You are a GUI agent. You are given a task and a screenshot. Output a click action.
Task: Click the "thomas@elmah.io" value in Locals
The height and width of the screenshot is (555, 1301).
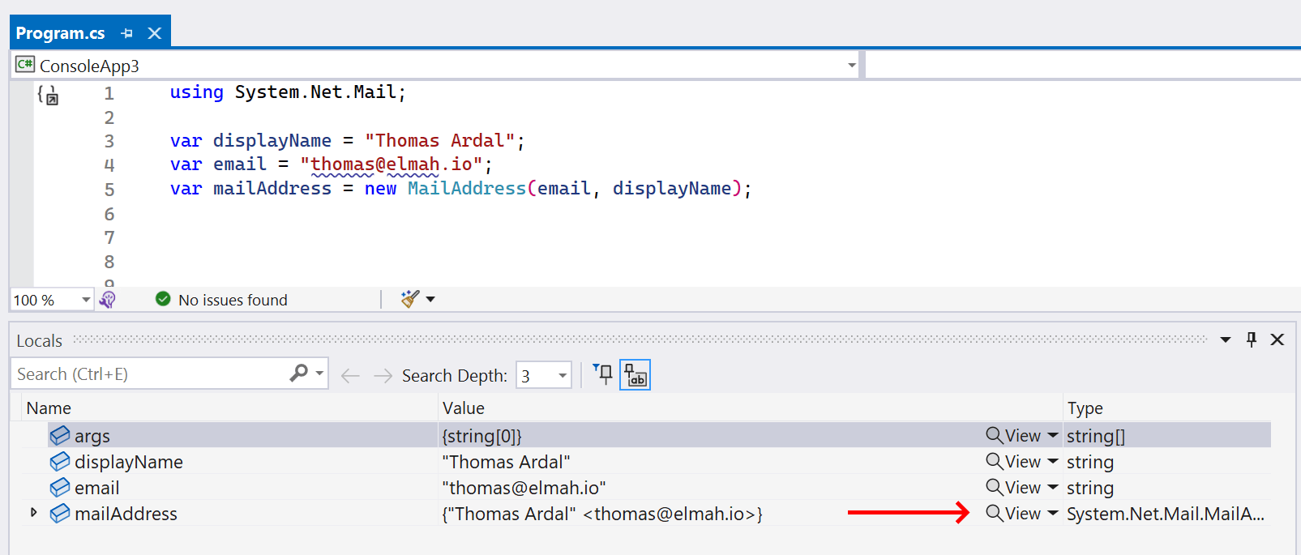click(x=524, y=488)
